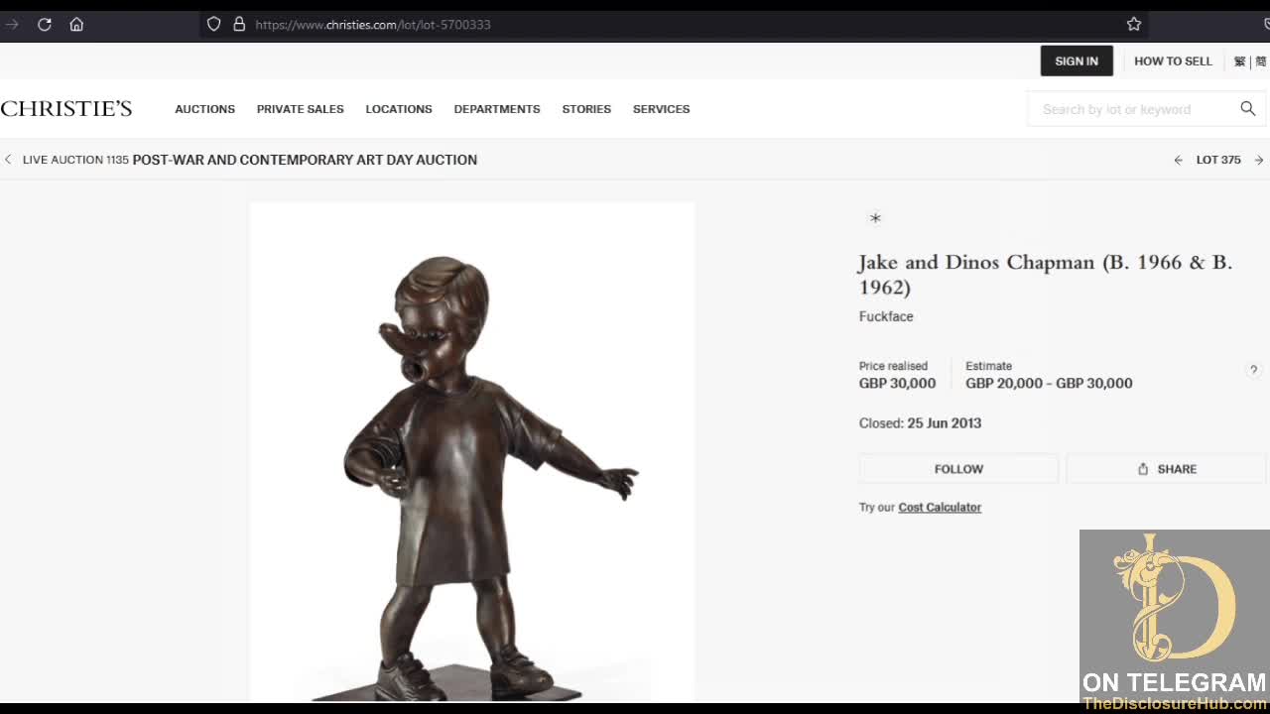Viewport: 1270px width, 714px height.
Task: Open the Services menu
Action: point(662,109)
